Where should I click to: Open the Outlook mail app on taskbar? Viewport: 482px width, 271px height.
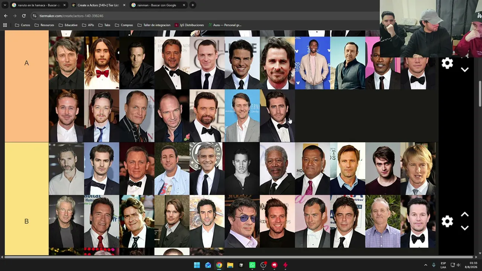point(208,265)
